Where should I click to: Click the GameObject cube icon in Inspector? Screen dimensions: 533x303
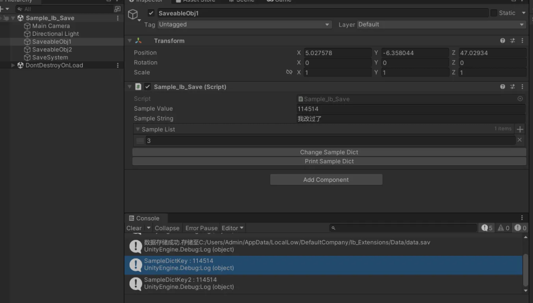(x=133, y=14)
